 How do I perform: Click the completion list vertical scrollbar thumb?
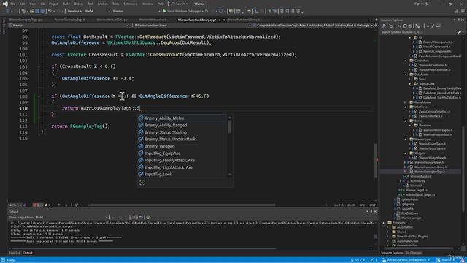click(x=230, y=126)
